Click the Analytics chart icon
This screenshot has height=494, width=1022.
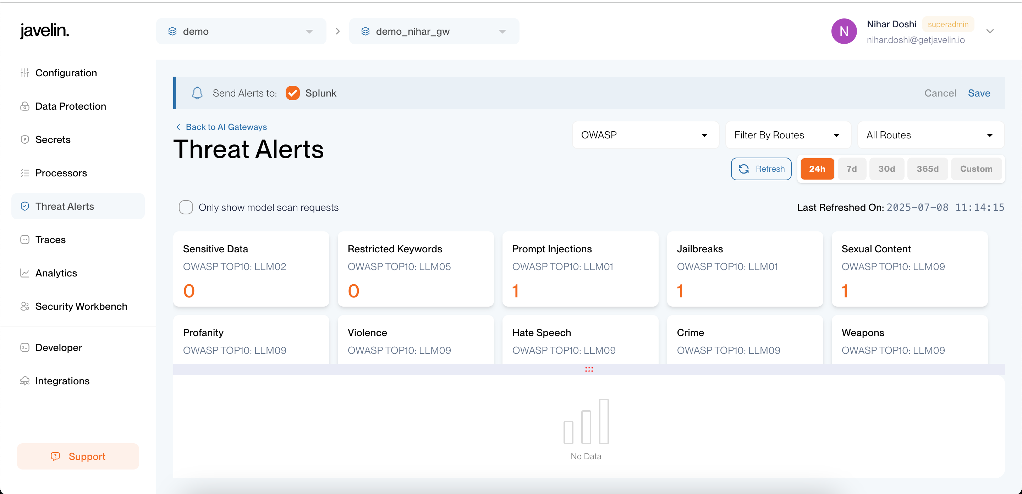24,273
